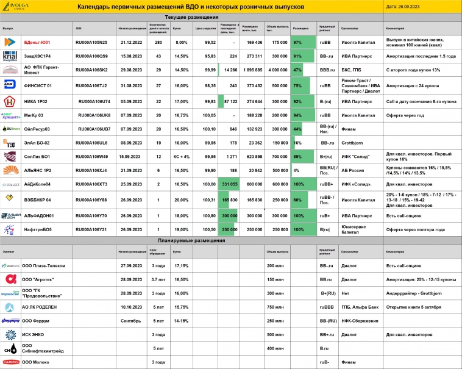Click the БДеньг-Ю01 orange-blue arrow logo
This screenshot has width=462, height=369.
click(x=10, y=42)
